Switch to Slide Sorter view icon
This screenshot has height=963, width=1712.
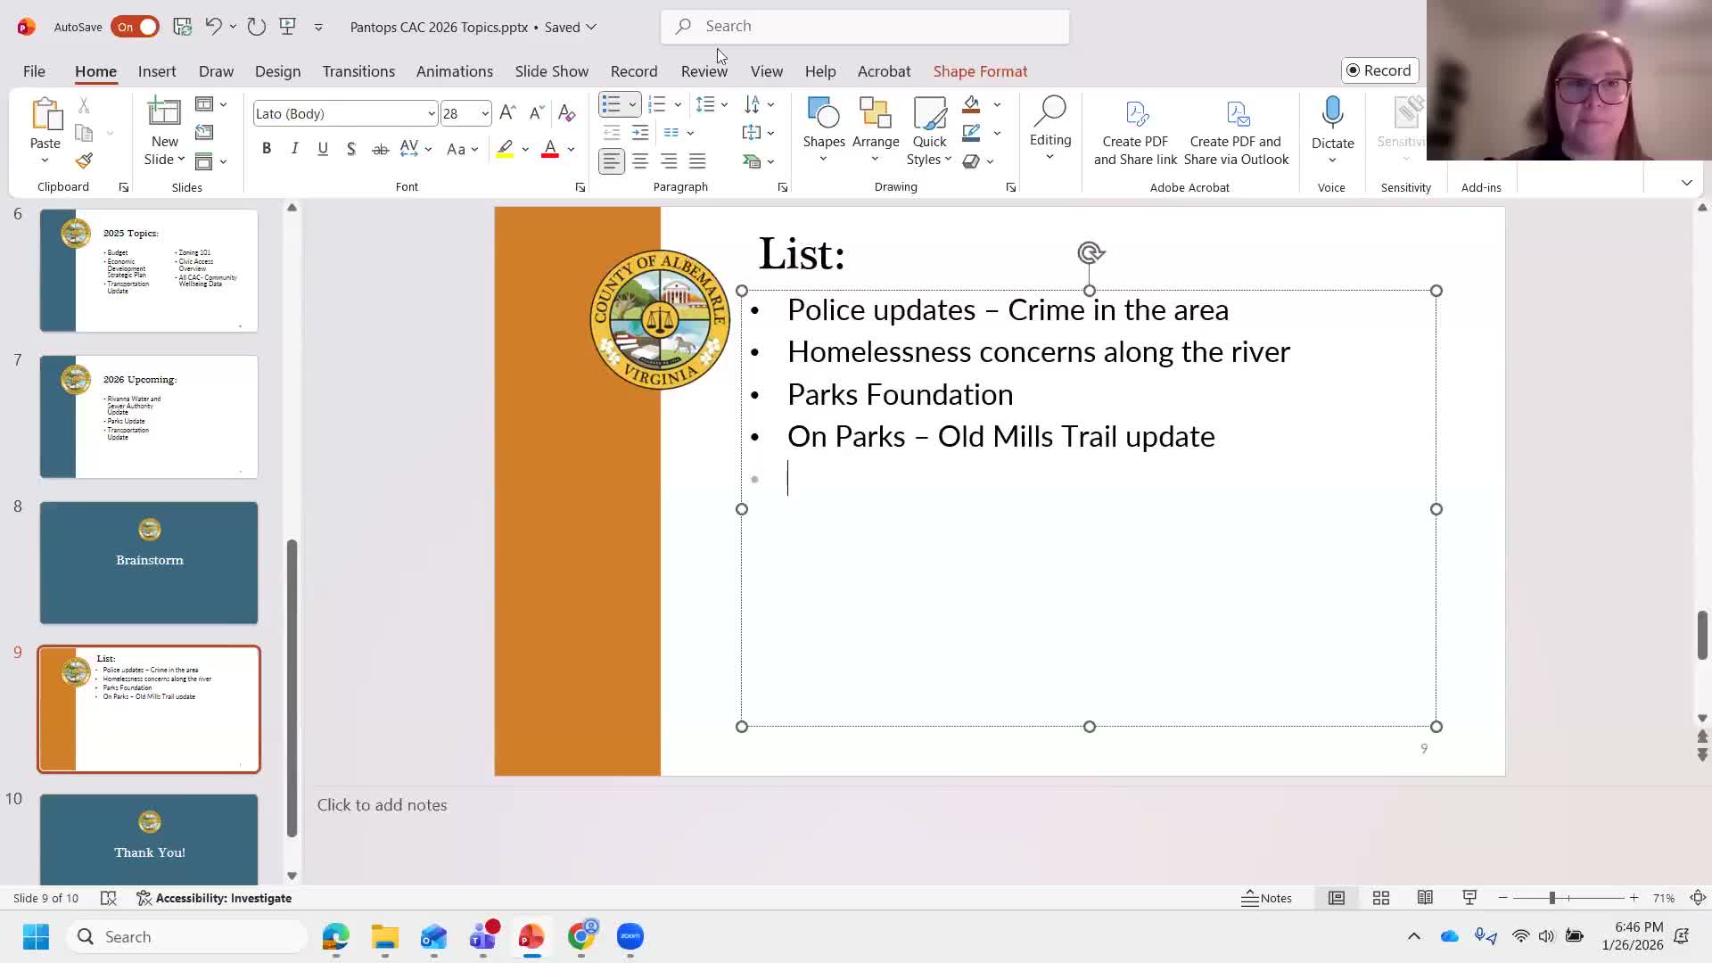1380,898
